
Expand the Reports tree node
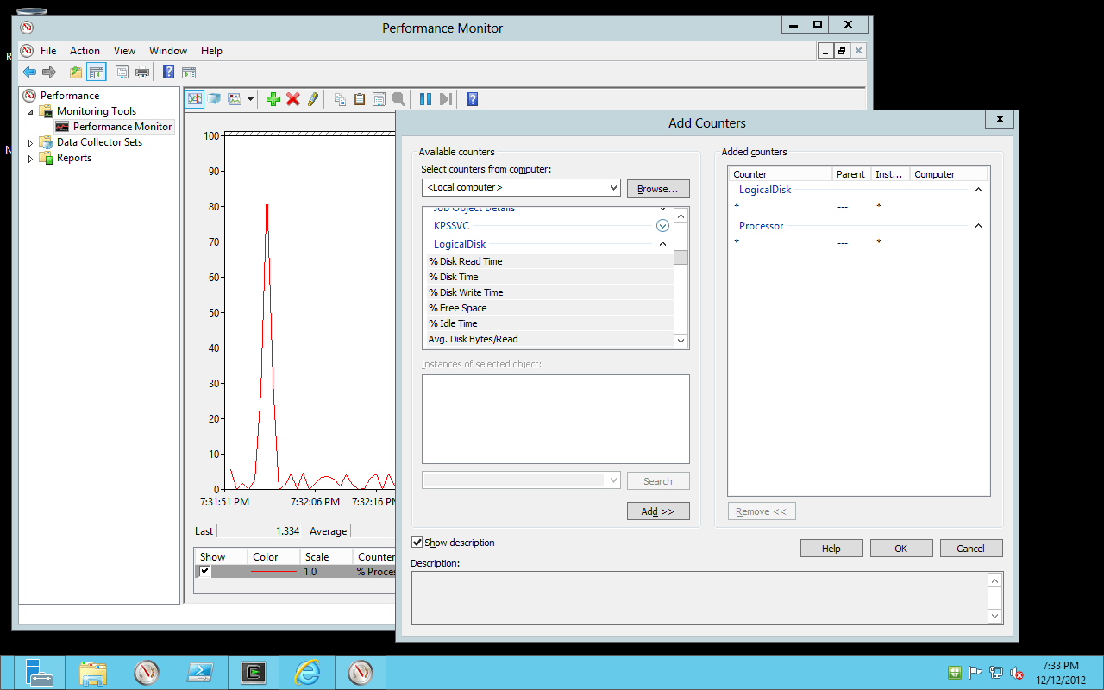(x=31, y=158)
